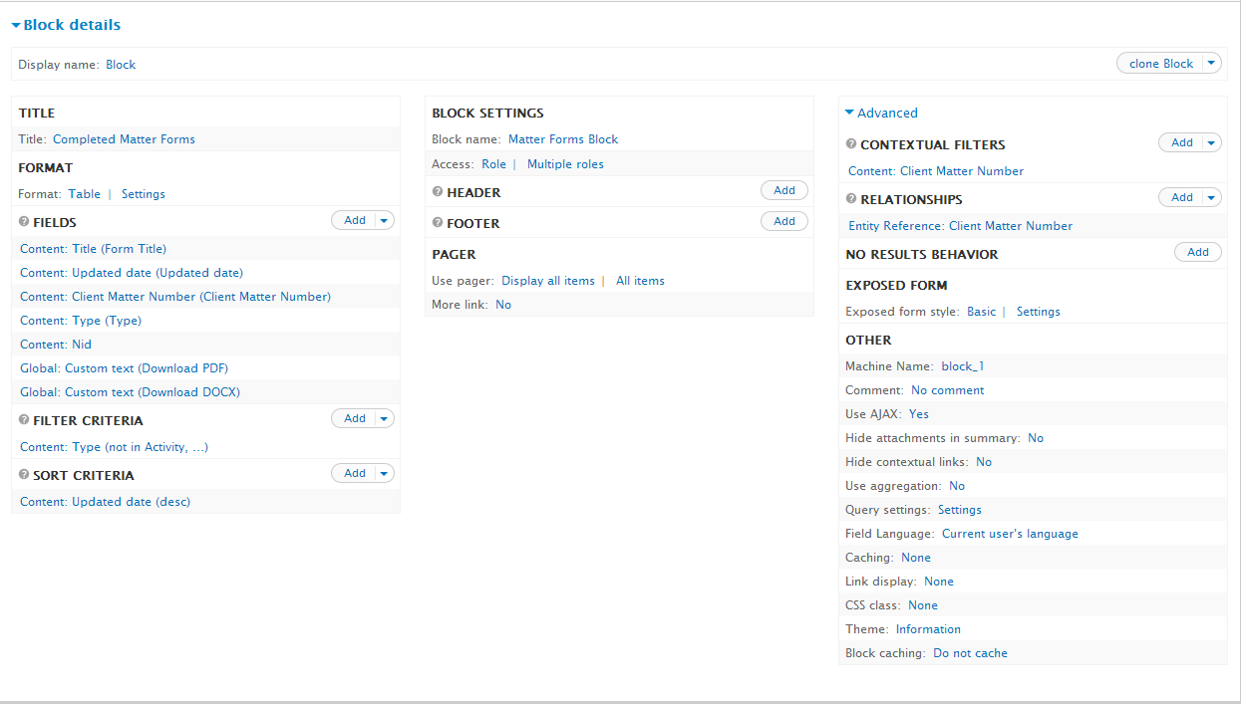Screen dimensions: 1242x704
Task: Open Query settings Settings link
Action: (960, 510)
